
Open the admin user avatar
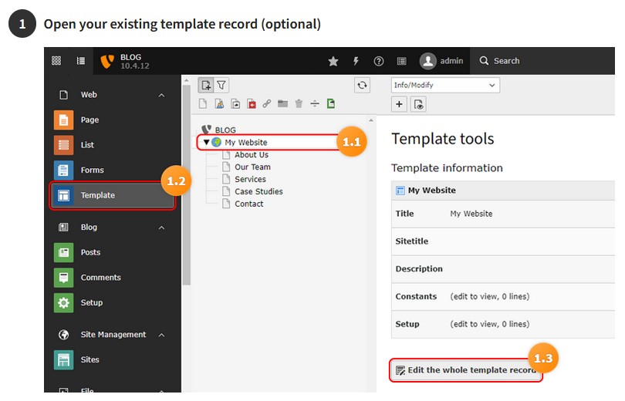427,61
